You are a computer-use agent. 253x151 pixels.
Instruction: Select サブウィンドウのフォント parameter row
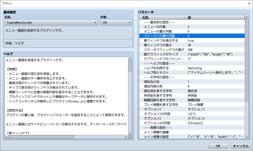[x=192, y=59]
